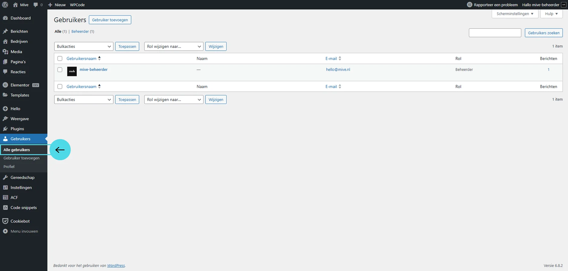Expand the Scherminstellingen panel
This screenshot has width=568, height=271.
515,14
